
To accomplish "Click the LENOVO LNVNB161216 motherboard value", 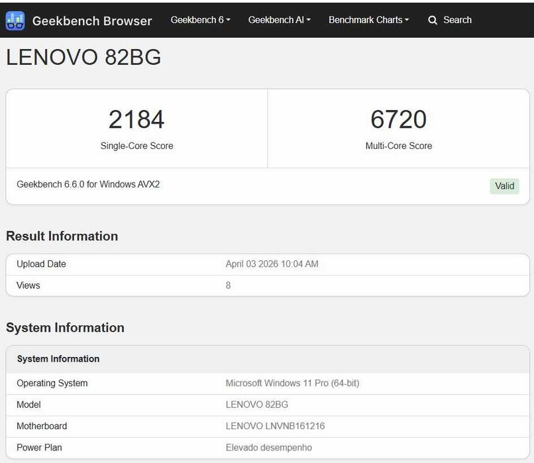I will click(x=275, y=426).
